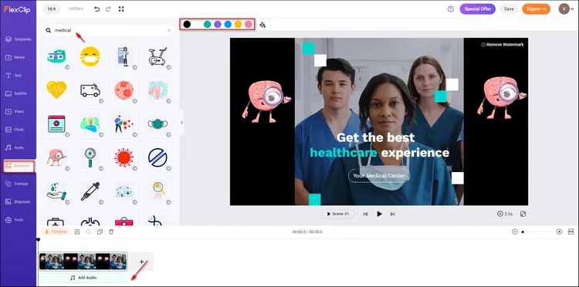Open the user avatar account dropdown
The width and height of the screenshot is (579, 287).
(567, 8)
